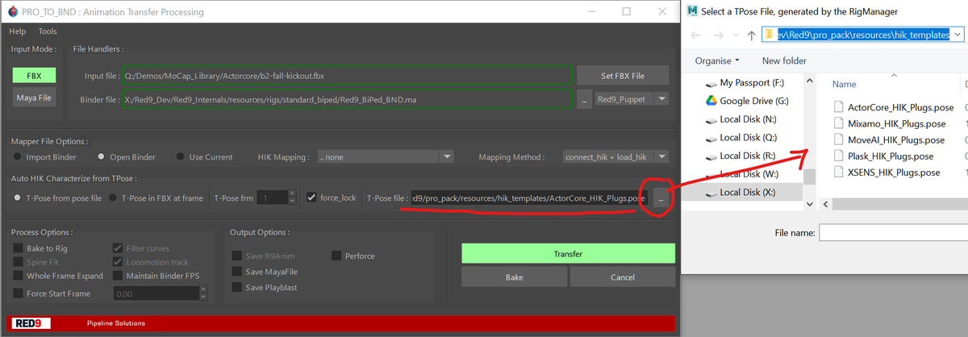Viewport: 968px width, 337px height.
Task: Select Maya File input mode button
Action: [x=34, y=98]
